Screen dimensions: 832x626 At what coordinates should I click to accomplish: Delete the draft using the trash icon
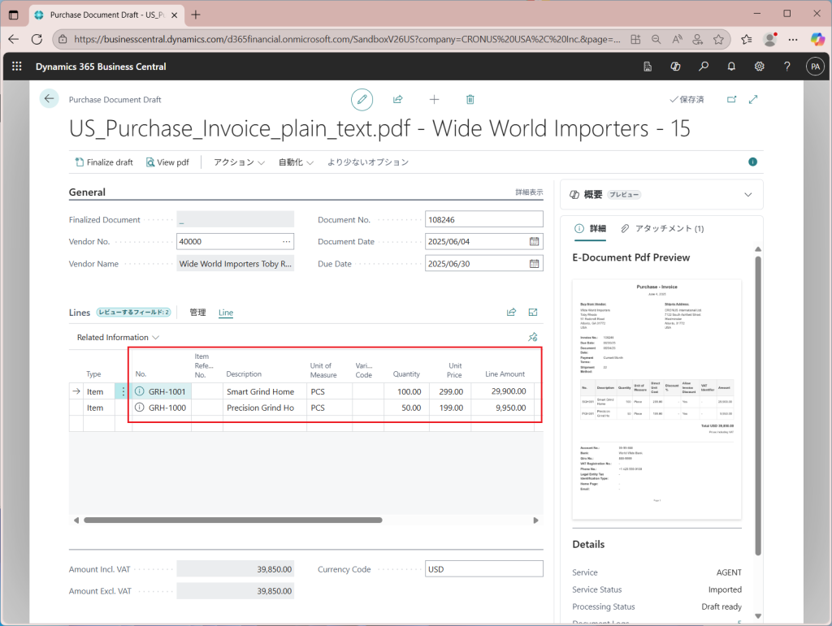tap(470, 99)
